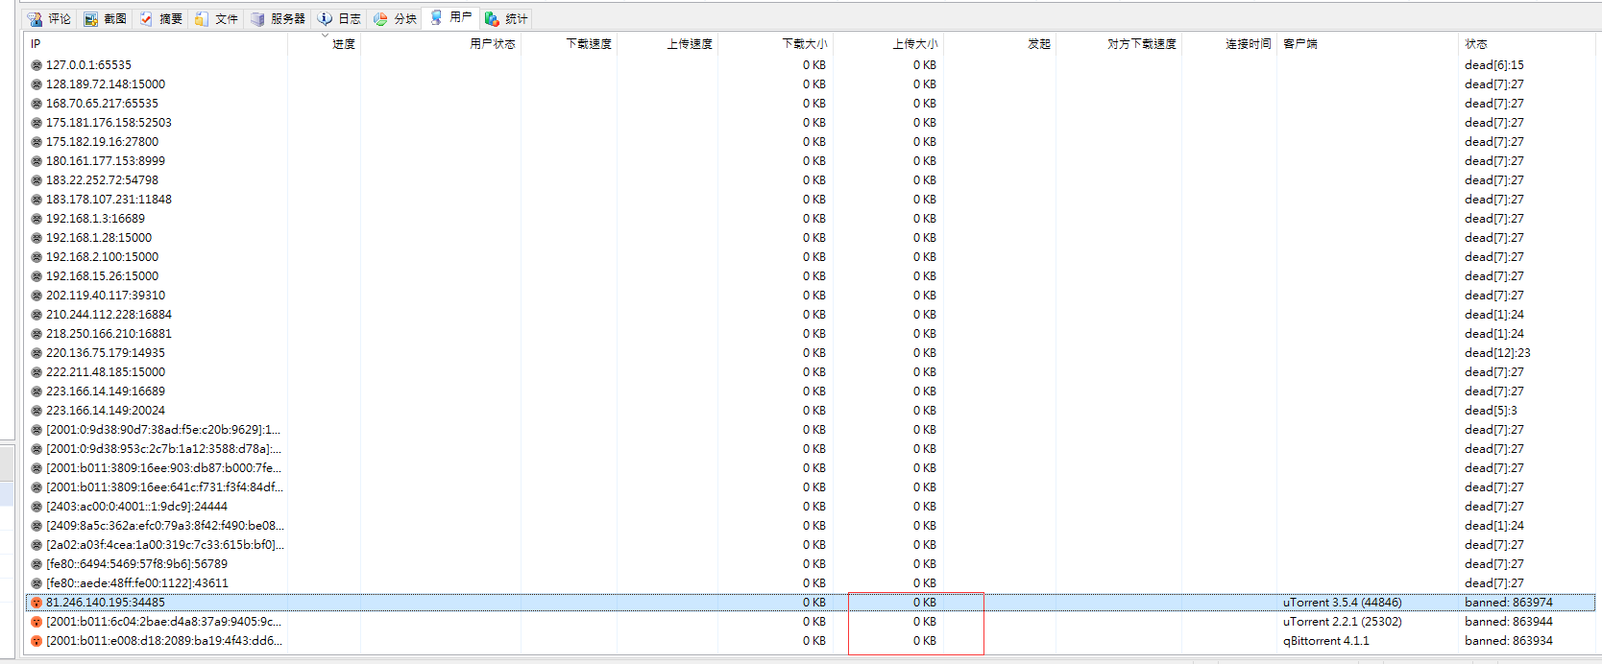Open the 评论 (Comments) tab

click(49, 18)
